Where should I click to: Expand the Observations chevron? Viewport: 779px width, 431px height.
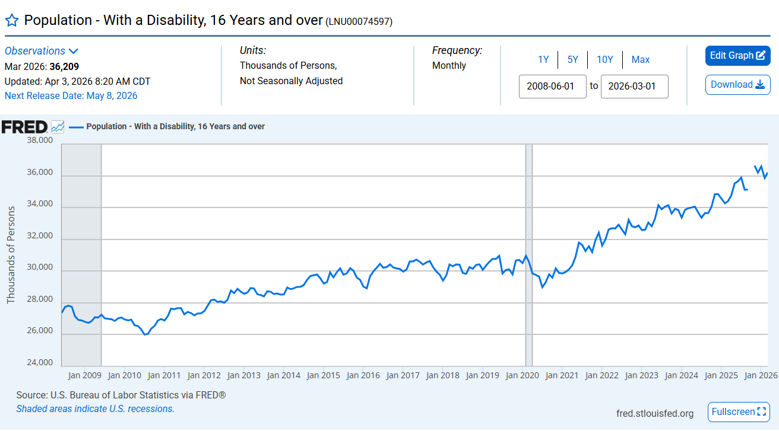[x=74, y=52]
